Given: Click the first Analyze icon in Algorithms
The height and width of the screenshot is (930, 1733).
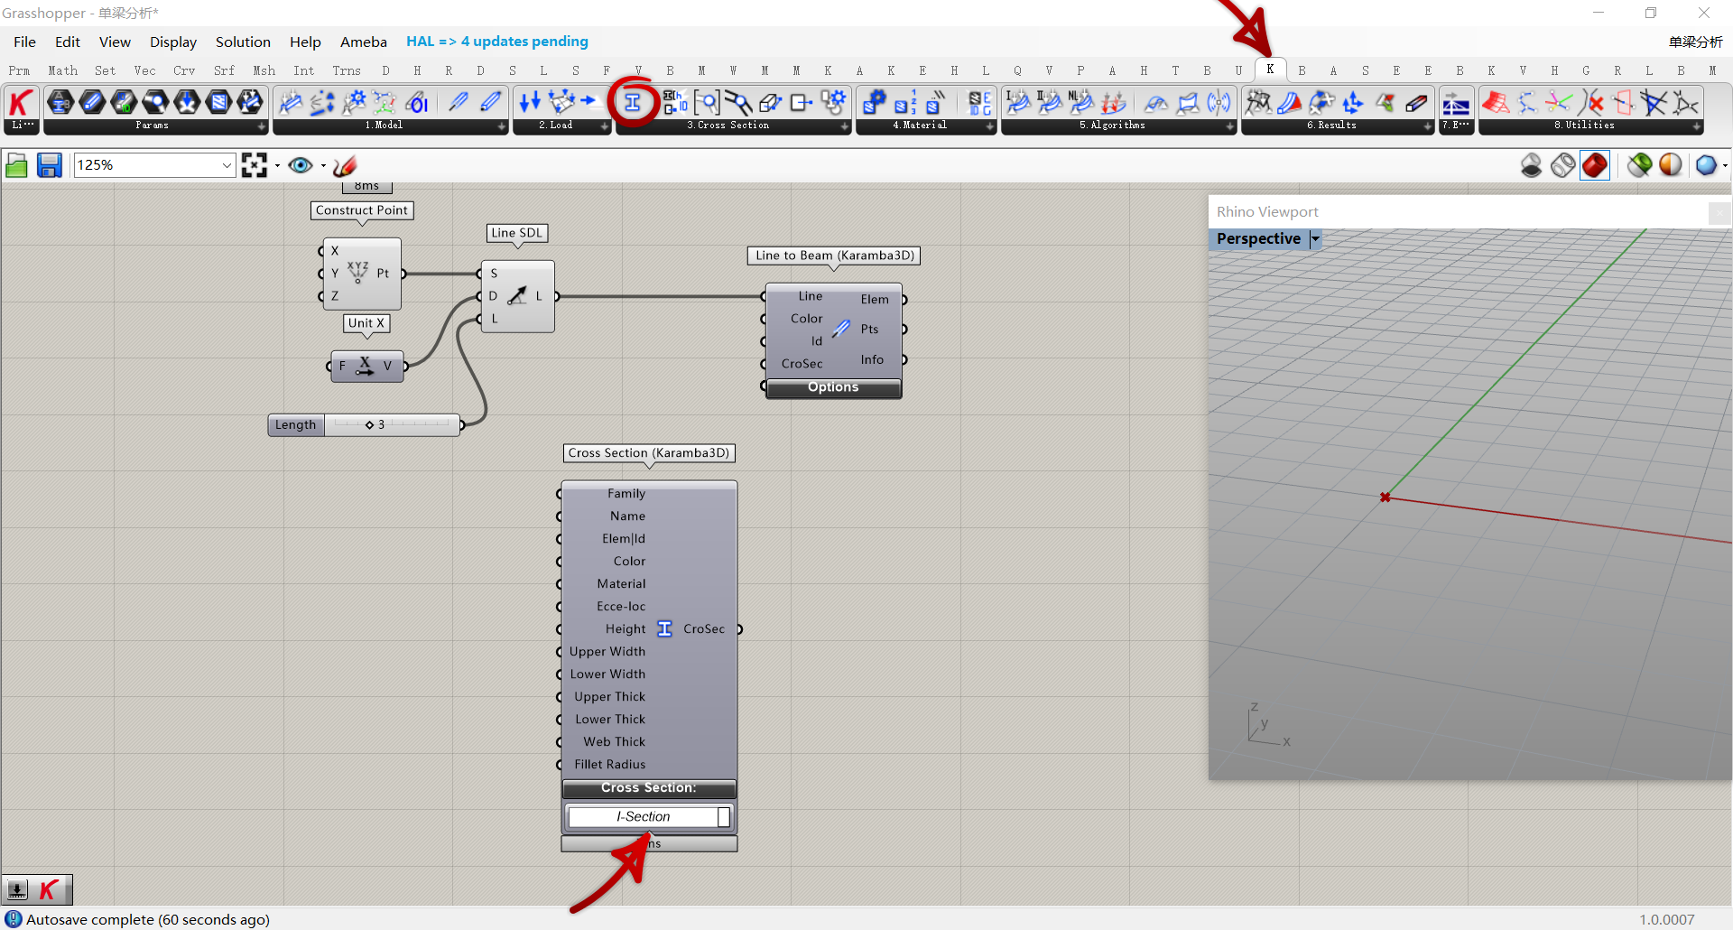Looking at the screenshot, I should pos(1018,102).
